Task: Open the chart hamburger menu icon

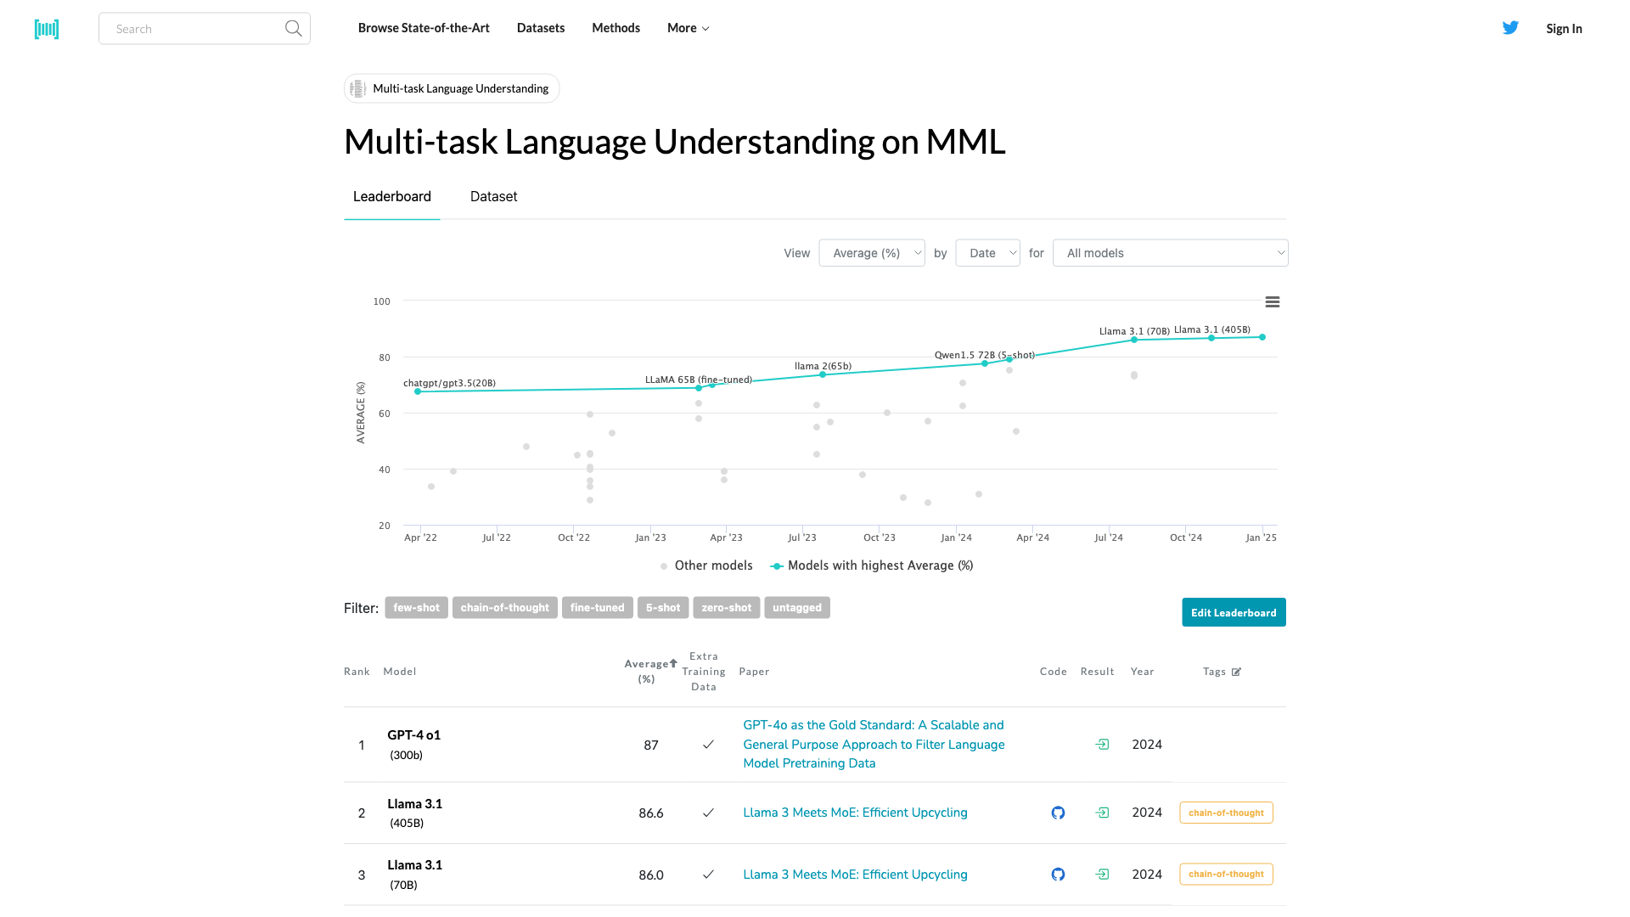Action: point(1272,302)
